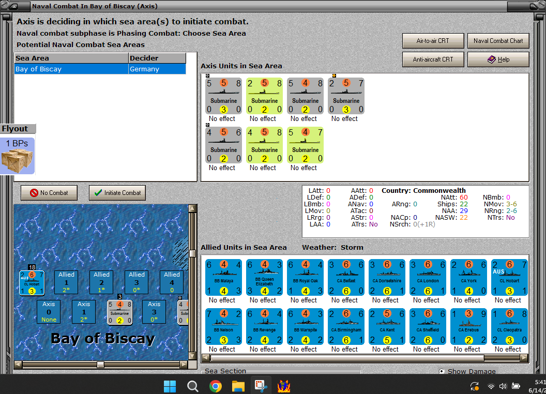Screen dimensions: 546x394
Task: Click the 1 BPs crates flyout icon
Action: [18, 156]
